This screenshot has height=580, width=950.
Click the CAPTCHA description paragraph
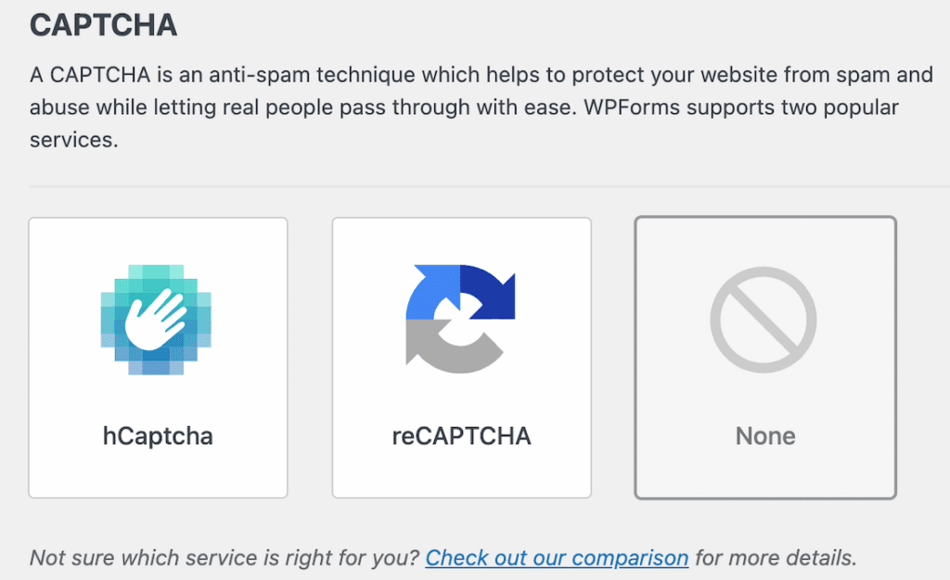coord(464,107)
